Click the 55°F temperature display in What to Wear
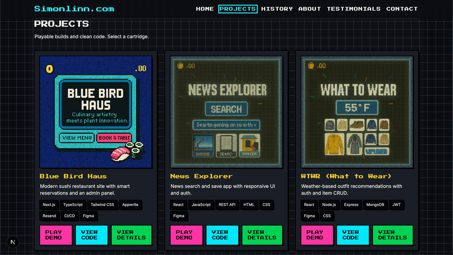This screenshot has height=255, width=453. point(357,108)
